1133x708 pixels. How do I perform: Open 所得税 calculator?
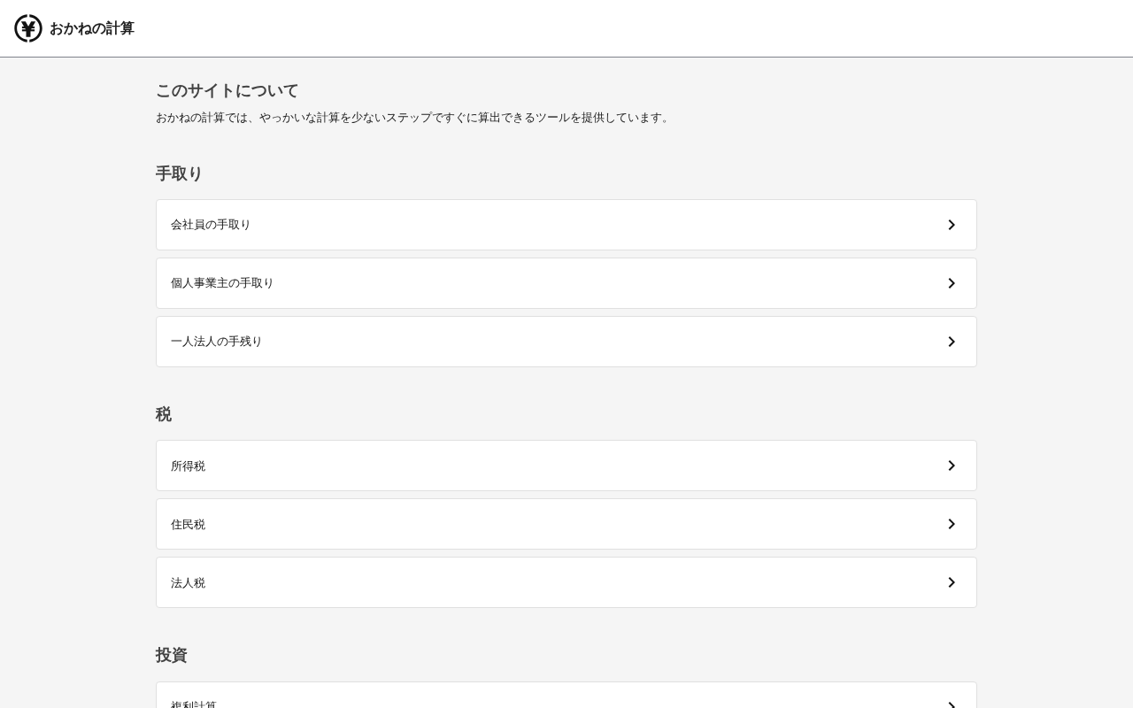(188, 466)
